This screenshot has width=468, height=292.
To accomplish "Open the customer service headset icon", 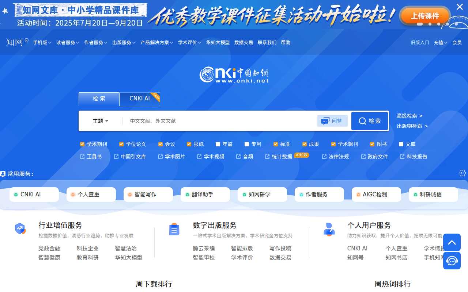I will pos(452,261).
